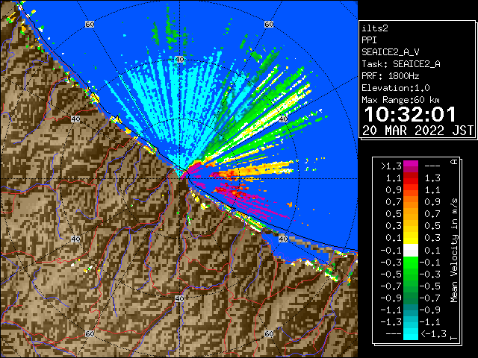Click the radar origin where the radial beams converge

[x=179, y=179]
